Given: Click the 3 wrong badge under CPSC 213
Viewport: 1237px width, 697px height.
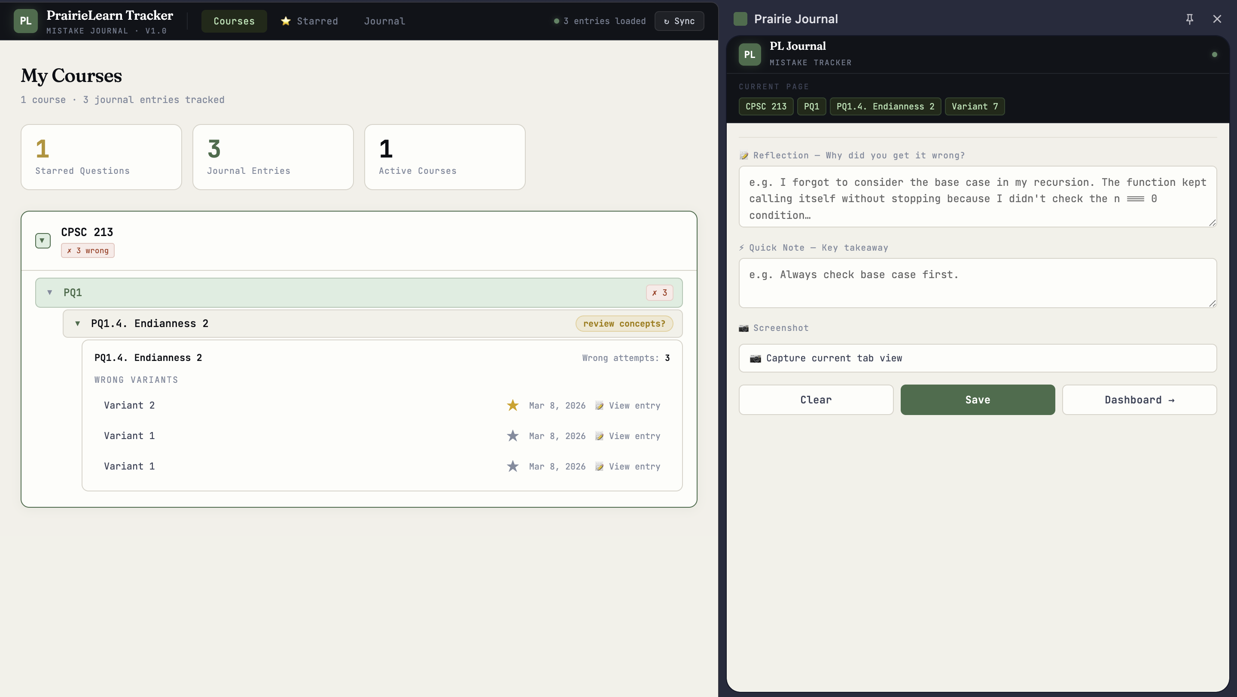Looking at the screenshot, I should point(87,250).
